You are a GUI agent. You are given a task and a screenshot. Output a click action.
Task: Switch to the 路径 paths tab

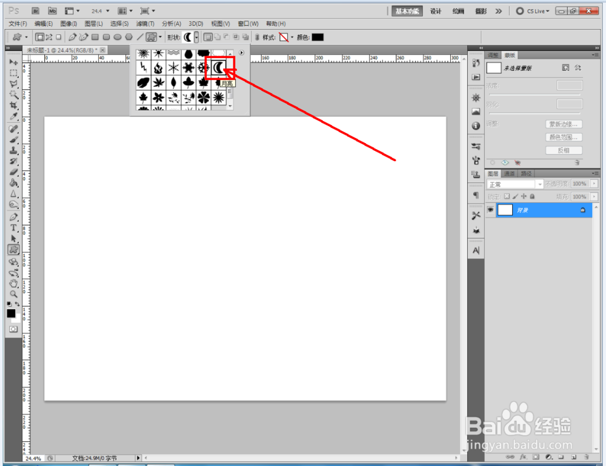click(x=526, y=173)
